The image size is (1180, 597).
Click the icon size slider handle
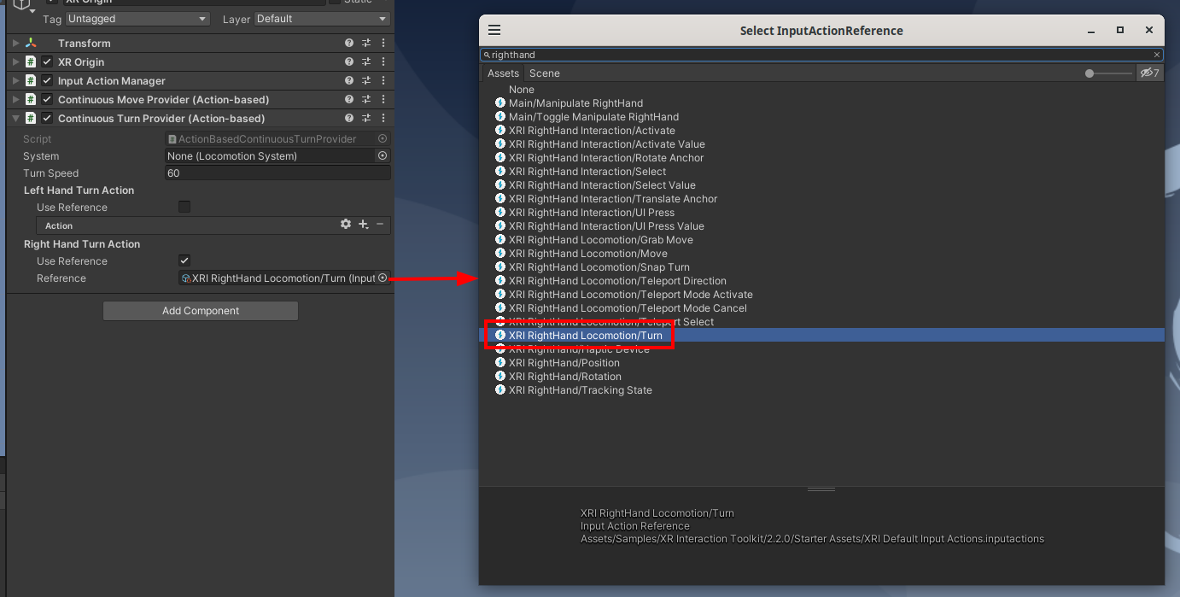click(x=1089, y=73)
